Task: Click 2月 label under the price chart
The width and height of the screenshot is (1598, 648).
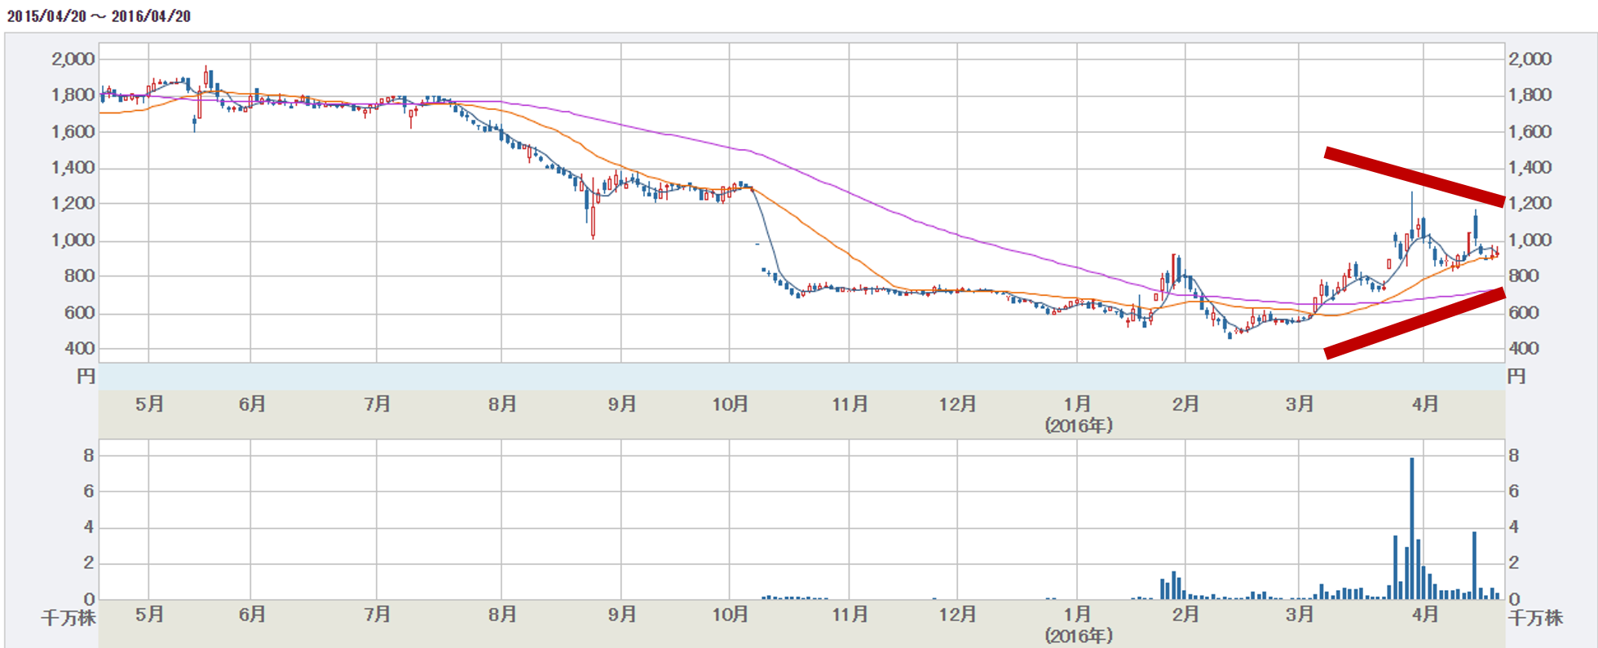Action: 1185,403
